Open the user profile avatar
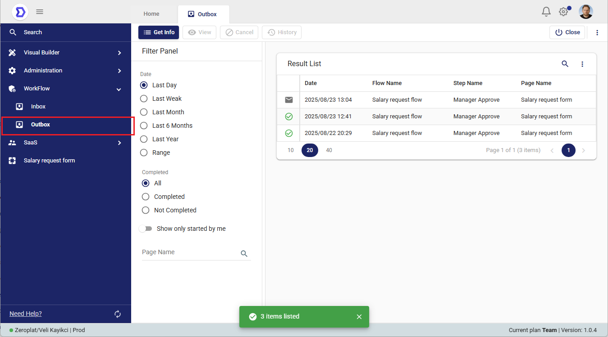The width and height of the screenshot is (608, 337). [585, 12]
